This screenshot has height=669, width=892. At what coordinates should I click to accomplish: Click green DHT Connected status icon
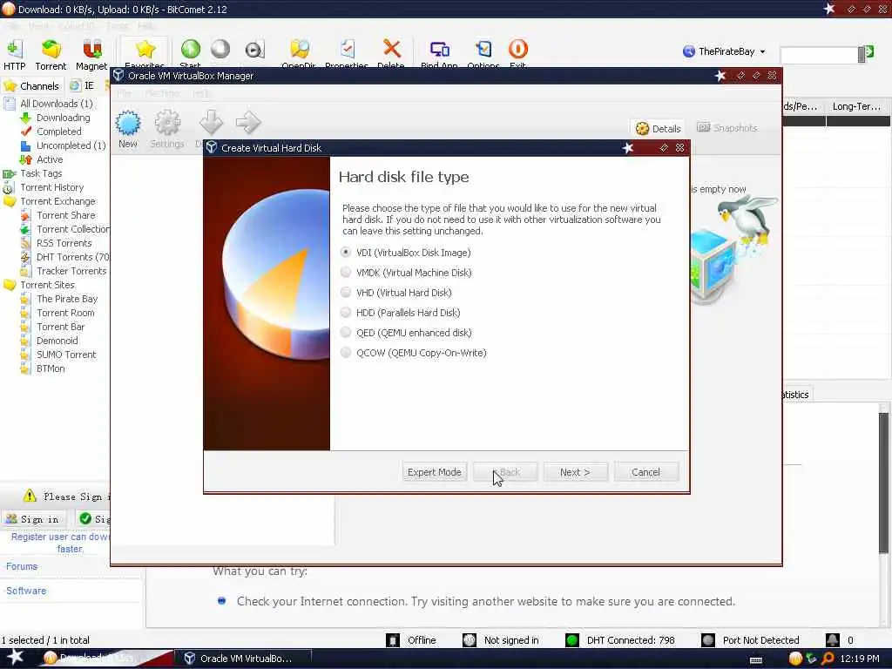click(572, 640)
